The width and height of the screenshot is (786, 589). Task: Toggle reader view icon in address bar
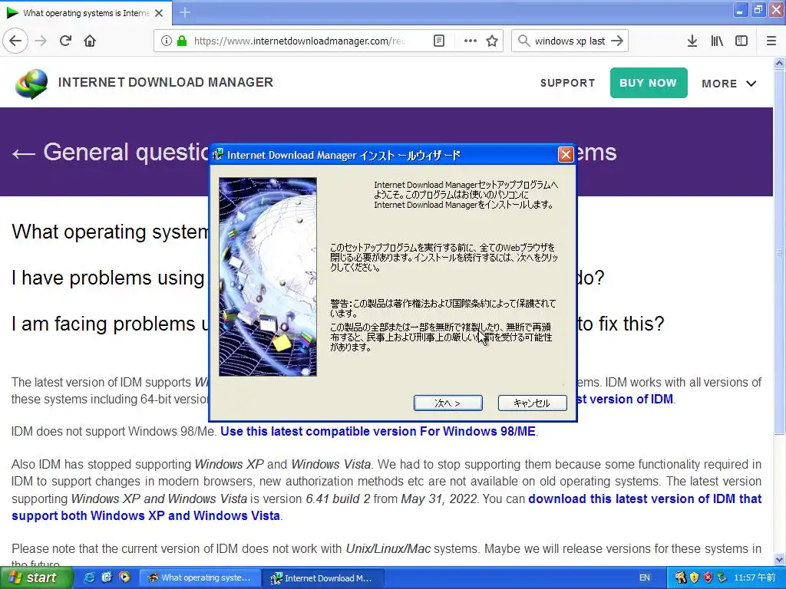pos(438,41)
